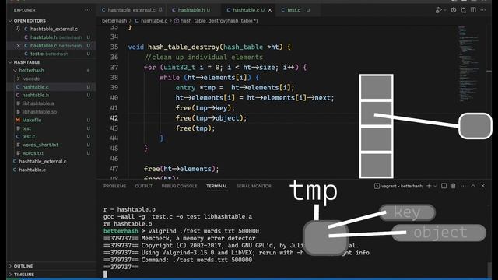Open source control changes icon in editor toolbar

[464, 10]
